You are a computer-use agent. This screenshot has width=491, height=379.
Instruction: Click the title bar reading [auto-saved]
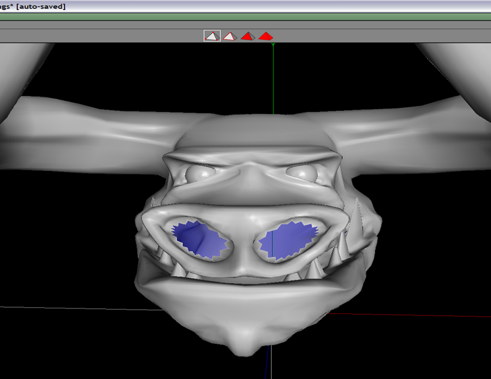pyautogui.click(x=41, y=6)
